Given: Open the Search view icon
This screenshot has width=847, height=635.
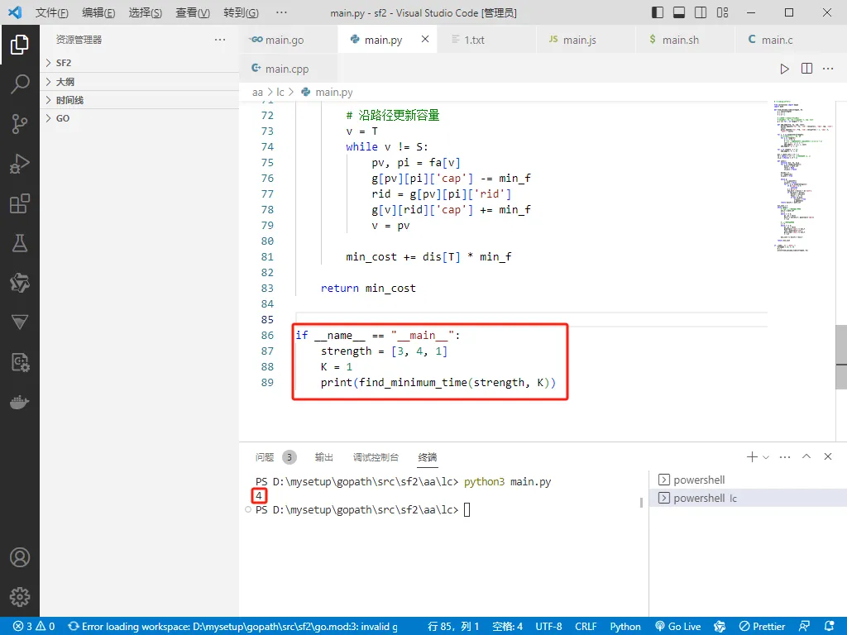Looking at the screenshot, I should [20, 84].
